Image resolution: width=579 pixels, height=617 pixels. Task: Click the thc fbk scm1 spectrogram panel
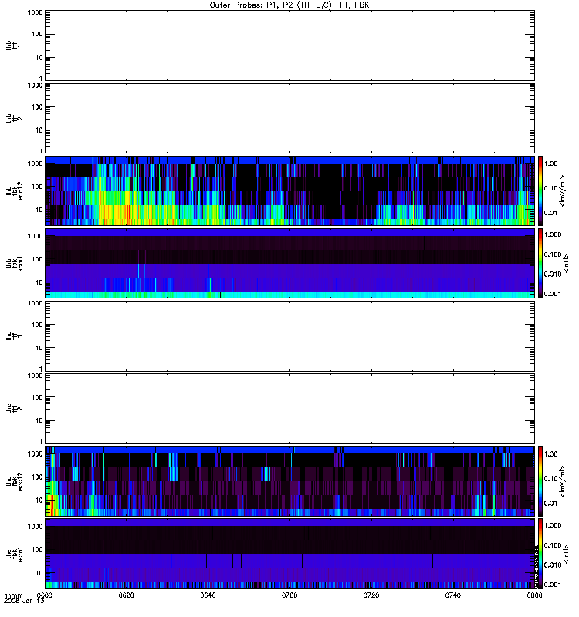[x=290, y=554]
